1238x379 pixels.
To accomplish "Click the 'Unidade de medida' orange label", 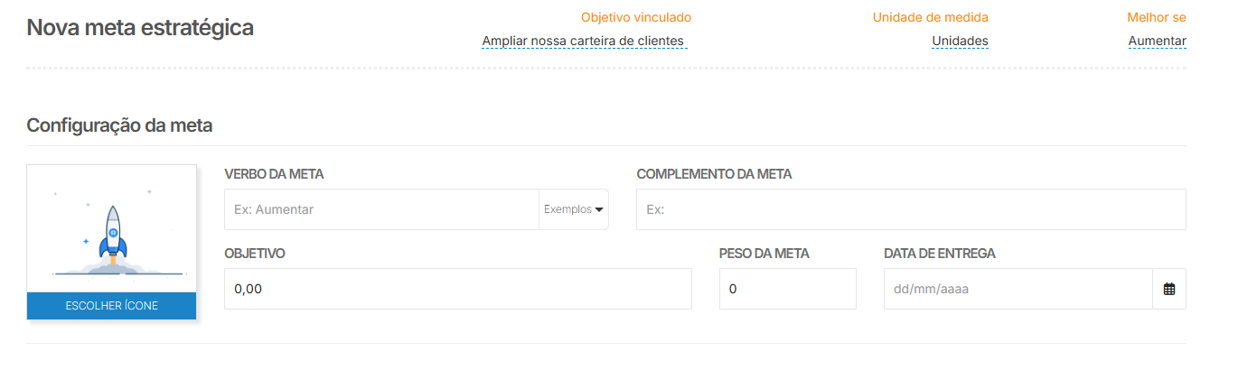I will pos(930,17).
